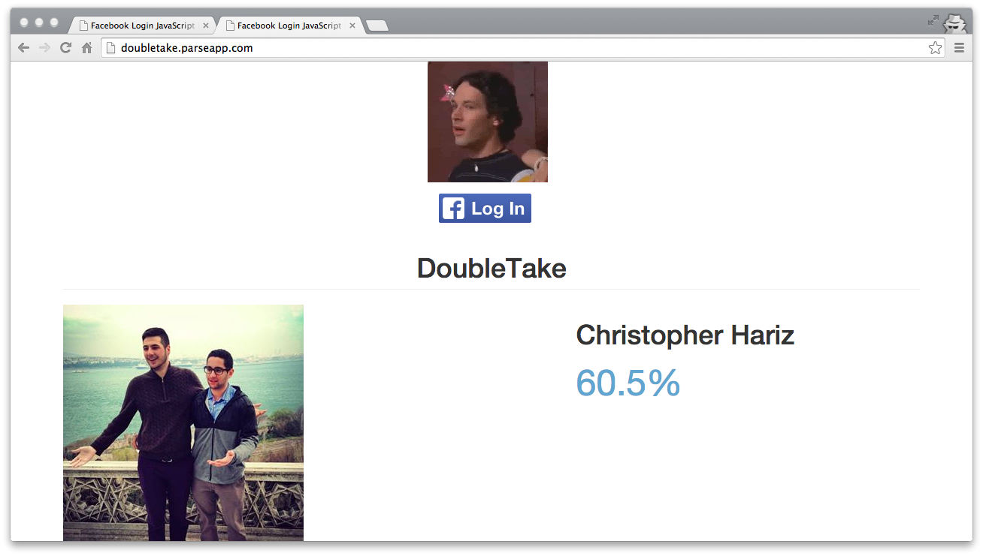Open a new tab button
Image resolution: width=983 pixels, height=556 pixels.
tap(377, 26)
